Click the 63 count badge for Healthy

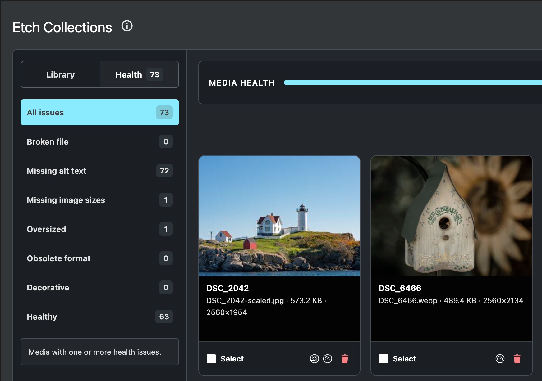(x=164, y=316)
